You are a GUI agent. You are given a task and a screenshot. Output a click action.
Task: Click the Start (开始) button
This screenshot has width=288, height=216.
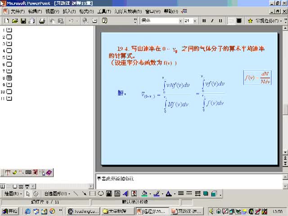click(x=10, y=211)
